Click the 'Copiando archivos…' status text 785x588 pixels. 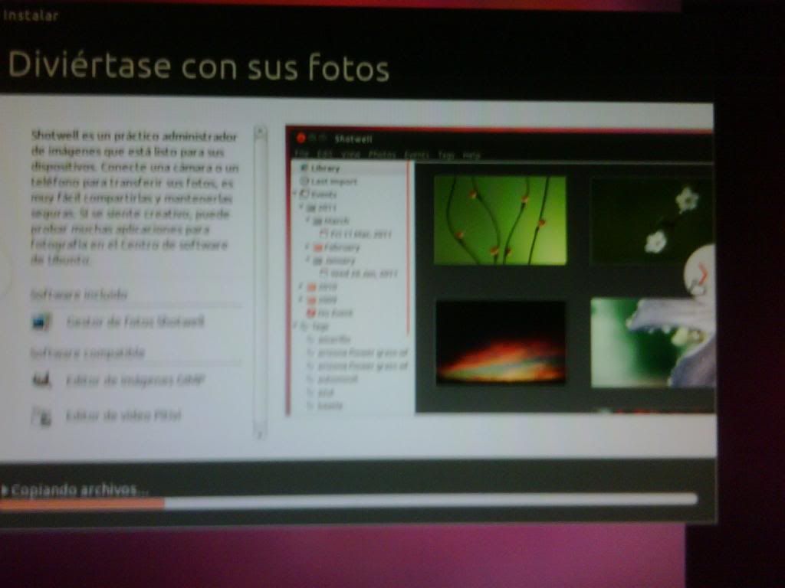point(80,489)
